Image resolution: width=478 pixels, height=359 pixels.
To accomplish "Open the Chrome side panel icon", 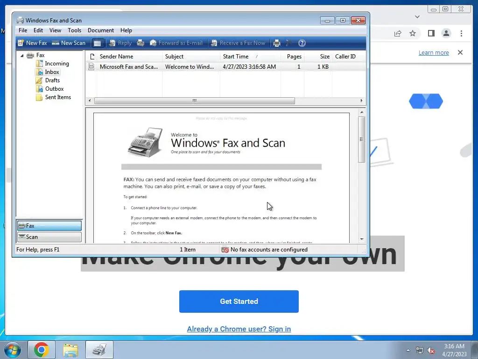I will [431, 33].
